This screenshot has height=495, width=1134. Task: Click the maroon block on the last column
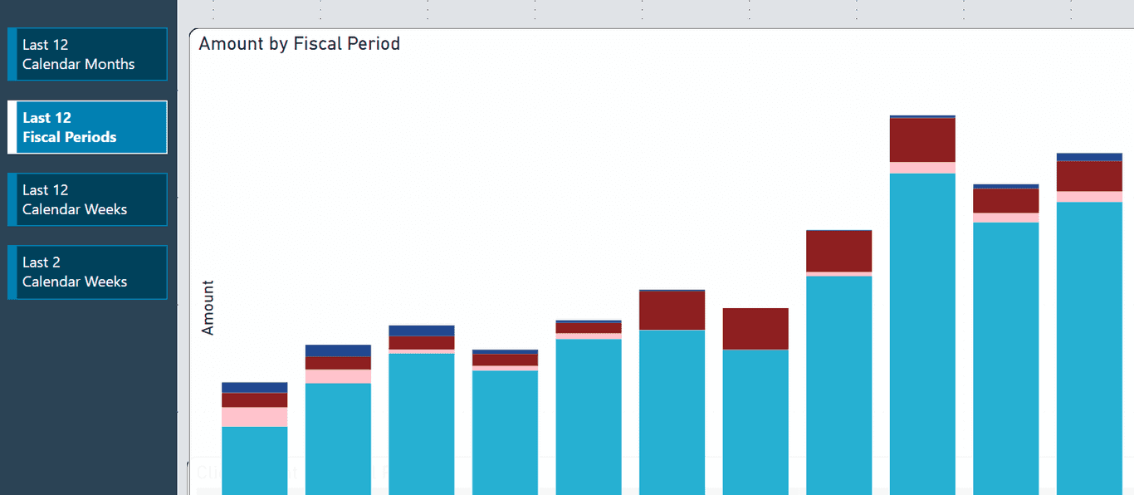(x=1089, y=174)
